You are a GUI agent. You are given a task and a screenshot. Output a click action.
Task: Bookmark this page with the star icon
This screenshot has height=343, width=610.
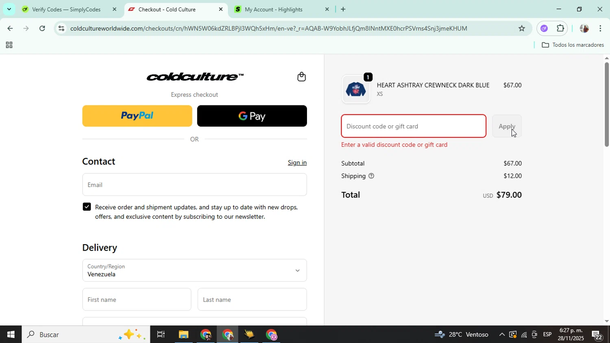point(522,28)
